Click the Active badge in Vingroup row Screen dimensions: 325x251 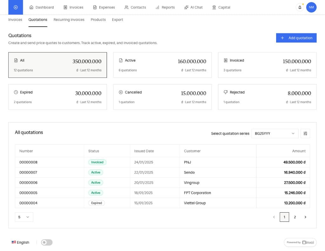[x=96, y=182]
